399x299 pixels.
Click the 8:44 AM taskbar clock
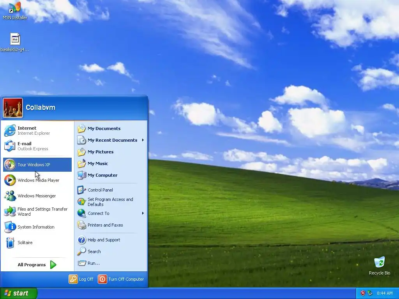[385, 293]
